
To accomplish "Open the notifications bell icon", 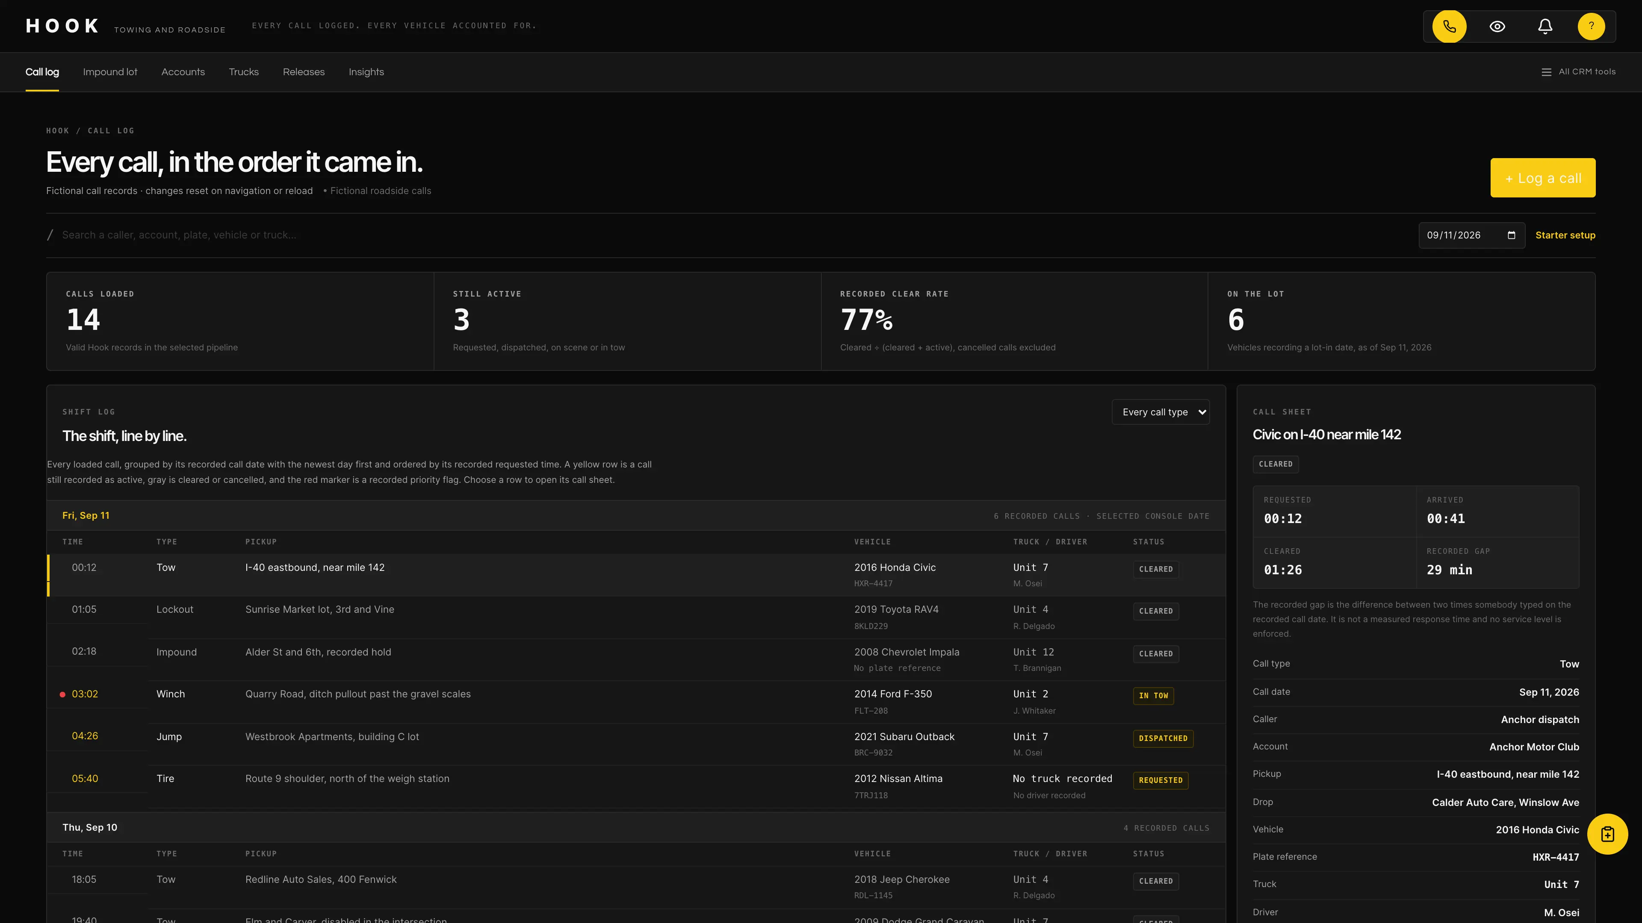I will point(1545,26).
